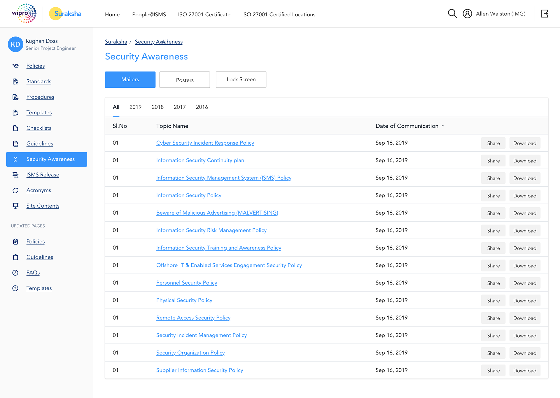
Task: Click the ISMS Release sidebar icon
Action: click(x=15, y=175)
